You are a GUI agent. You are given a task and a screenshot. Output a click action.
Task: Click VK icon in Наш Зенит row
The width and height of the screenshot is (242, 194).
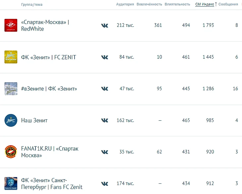104,120
